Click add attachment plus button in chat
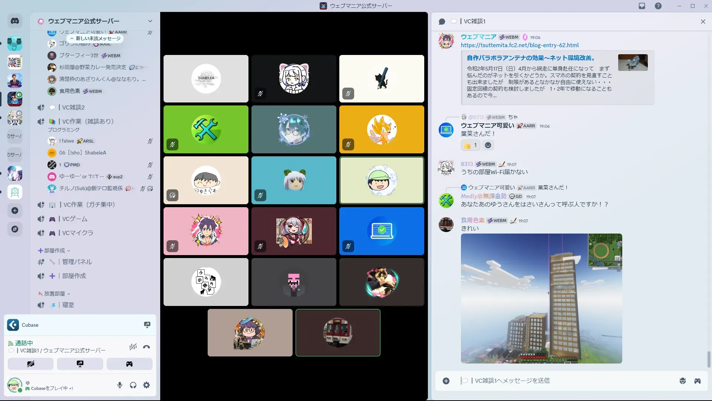This screenshot has width=712, height=401. (446, 381)
